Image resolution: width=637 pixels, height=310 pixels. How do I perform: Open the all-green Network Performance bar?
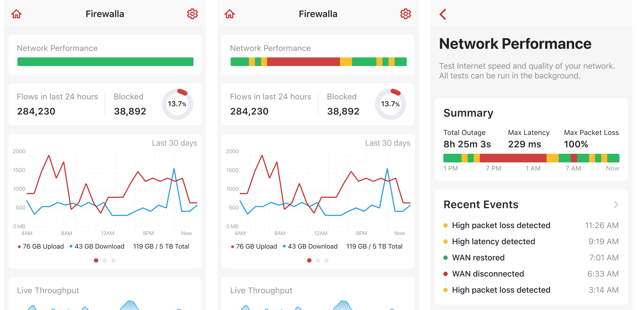(x=105, y=62)
